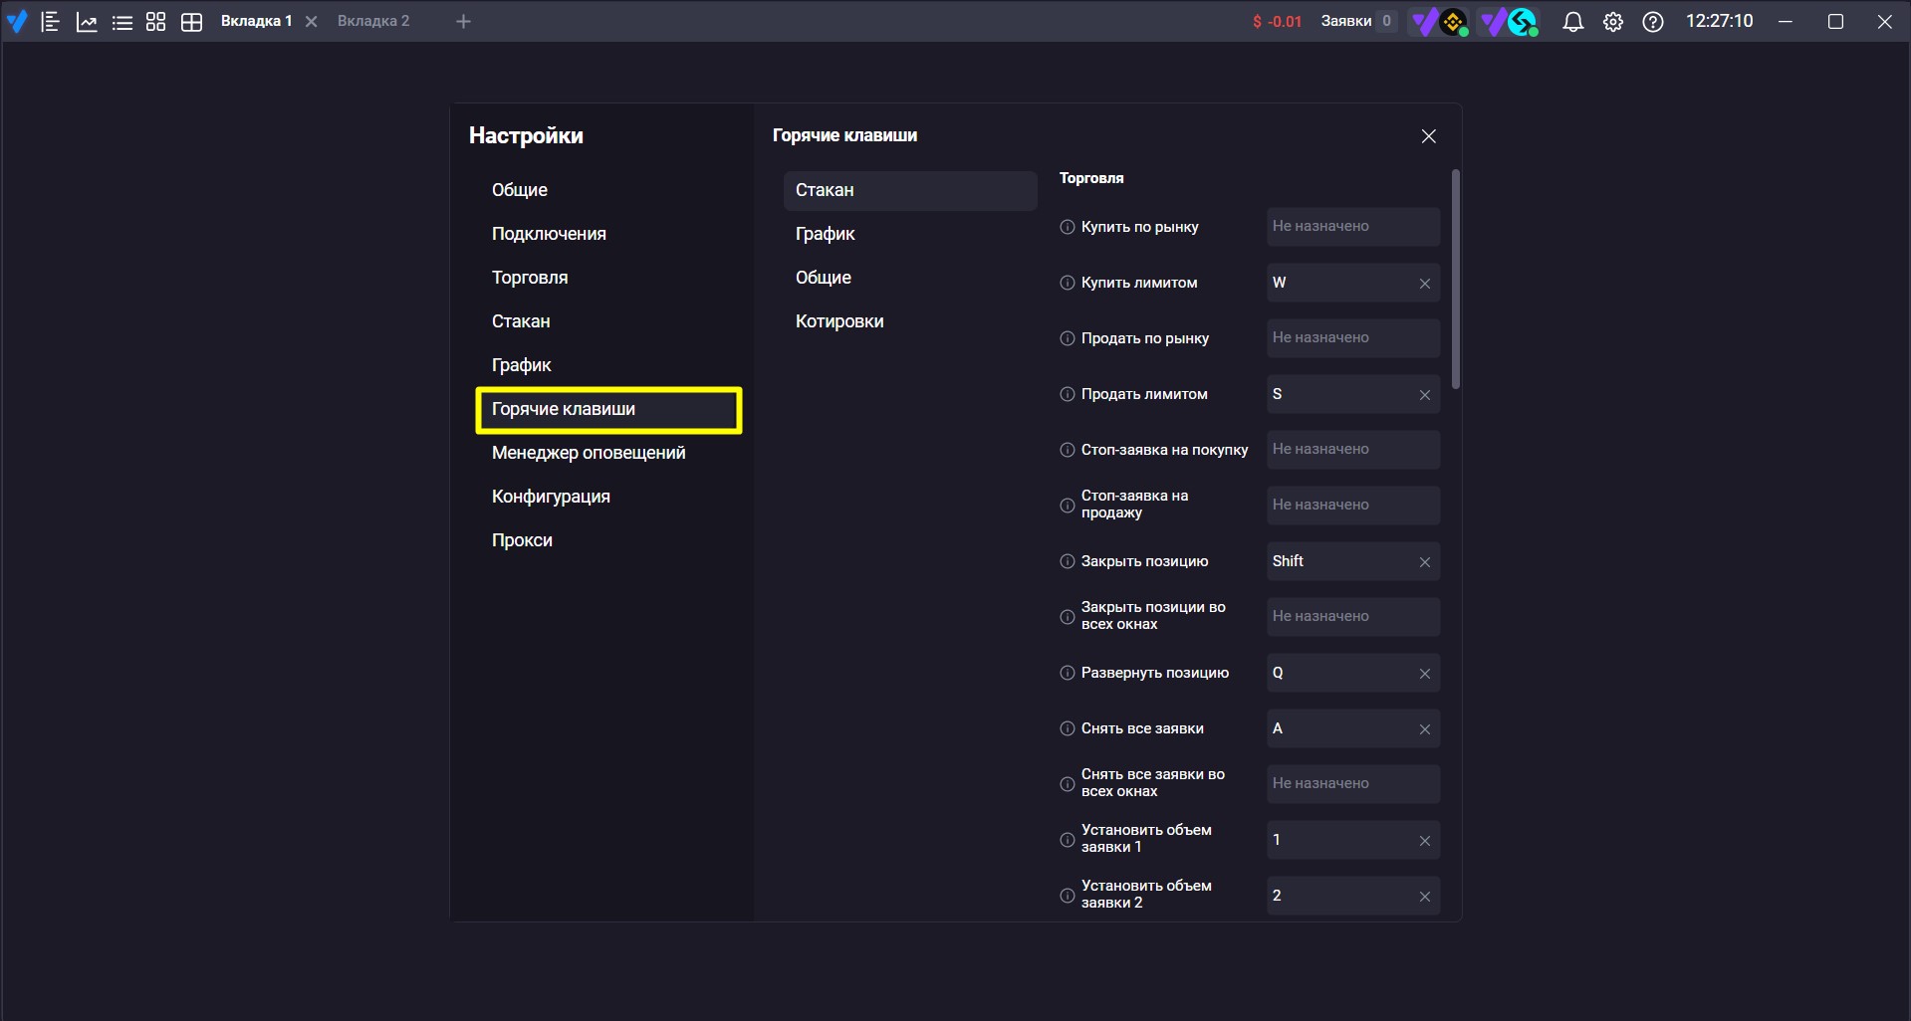Click the hotkeys list vertical scrollbar
Screen dimensions: 1911x1021
click(1456, 279)
